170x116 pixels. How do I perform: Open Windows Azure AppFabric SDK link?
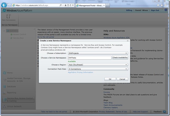(x=116, y=38)
